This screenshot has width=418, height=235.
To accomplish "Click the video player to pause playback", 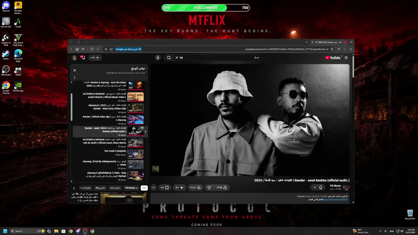I will tap(250, 120).
